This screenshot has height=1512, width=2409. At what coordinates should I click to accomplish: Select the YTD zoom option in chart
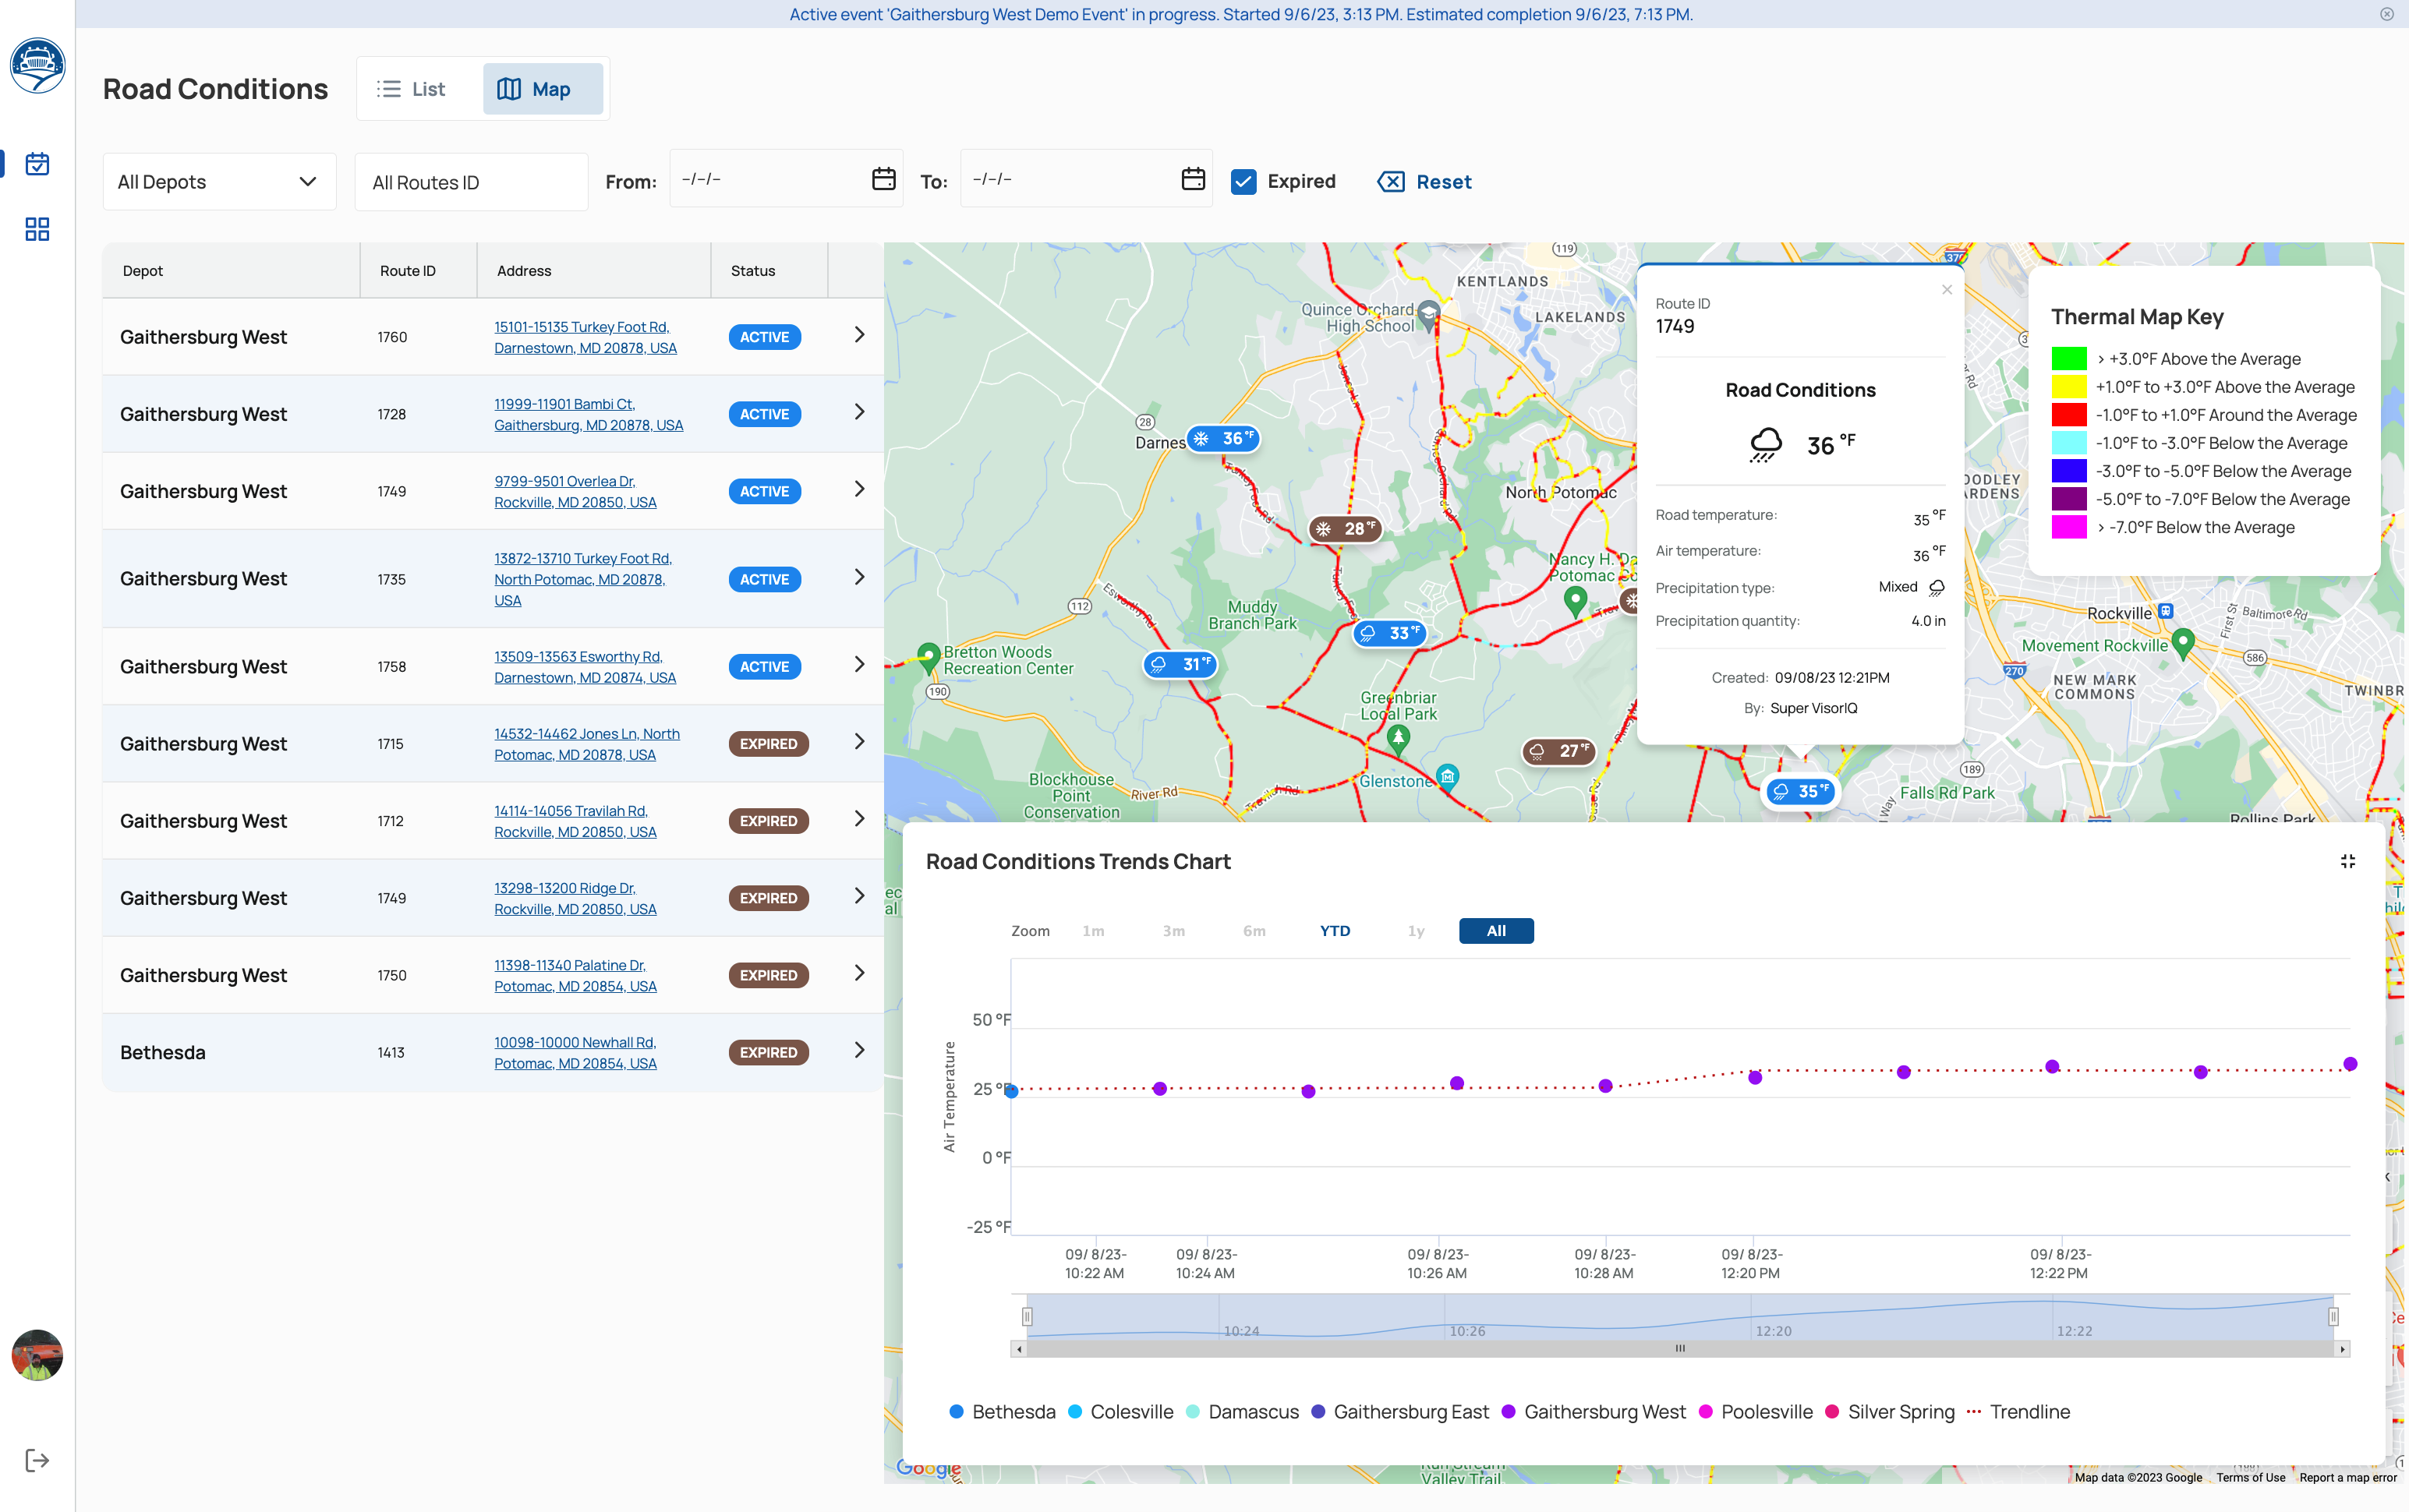pyautogui.click(x=1335, y=930)
